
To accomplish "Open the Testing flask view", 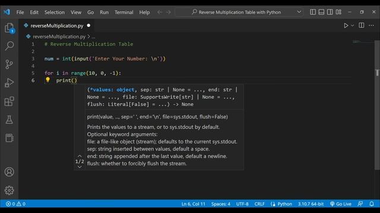I will coord(9,120).
